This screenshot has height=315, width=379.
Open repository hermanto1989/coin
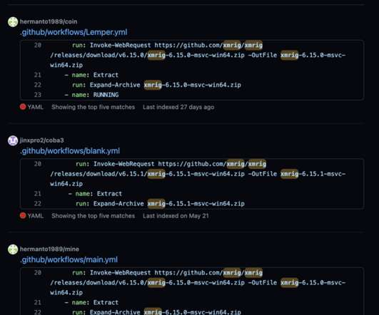[x=49, y=21]
